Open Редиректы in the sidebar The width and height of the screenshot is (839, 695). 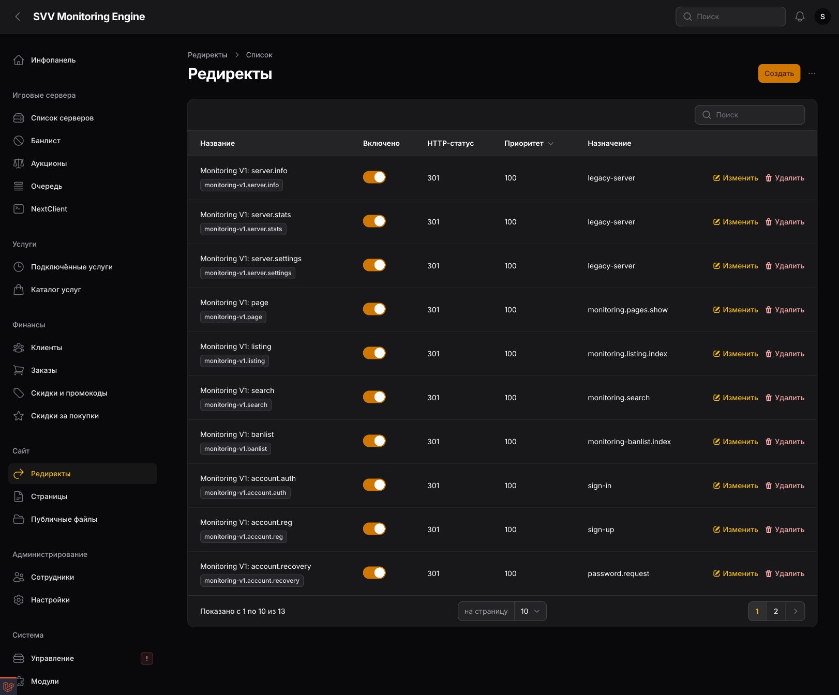tap(83, 474)
